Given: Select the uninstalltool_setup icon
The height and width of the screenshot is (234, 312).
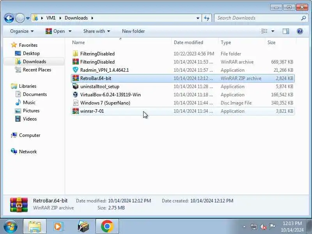Looking at the screenshot, I should click(75, 86).
